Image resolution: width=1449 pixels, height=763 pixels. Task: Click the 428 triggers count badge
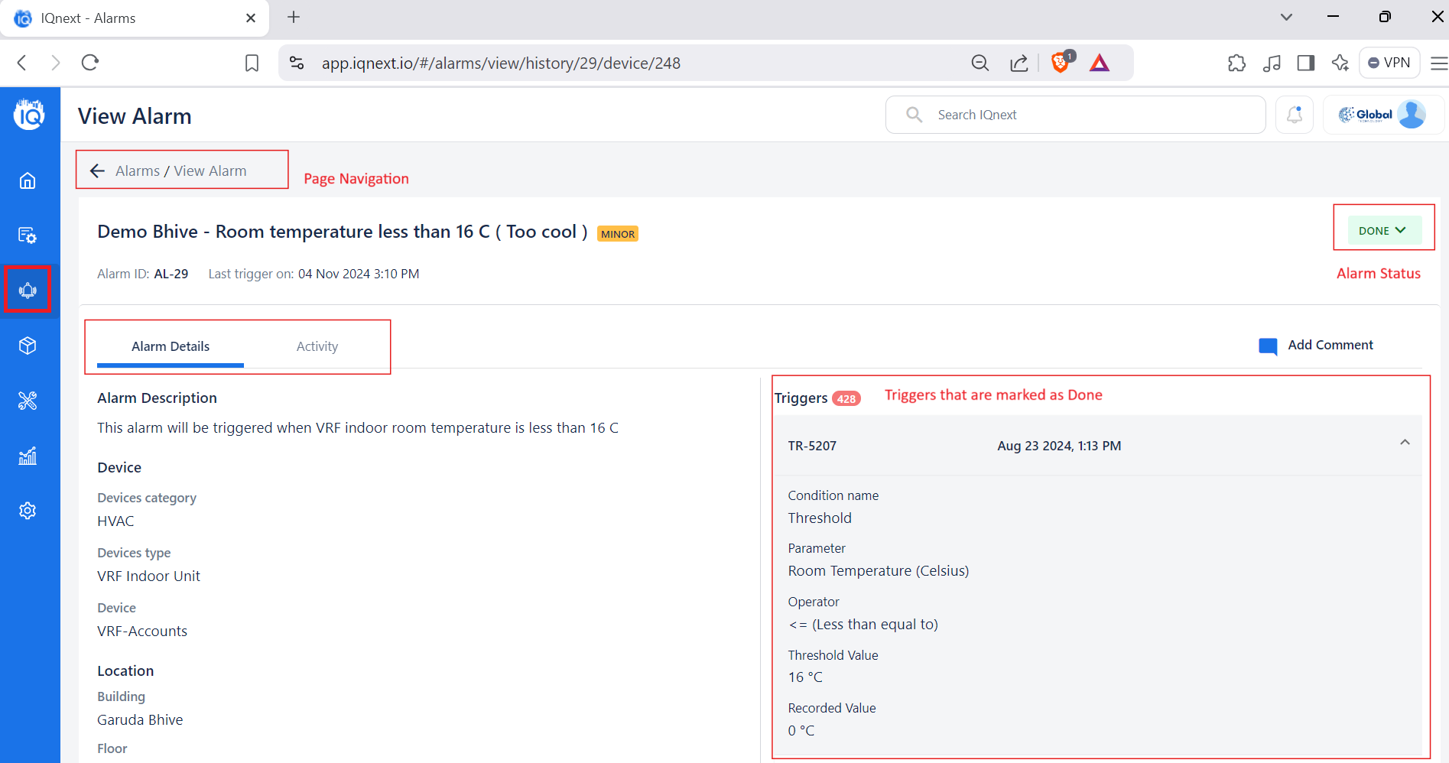click(846, 399)
